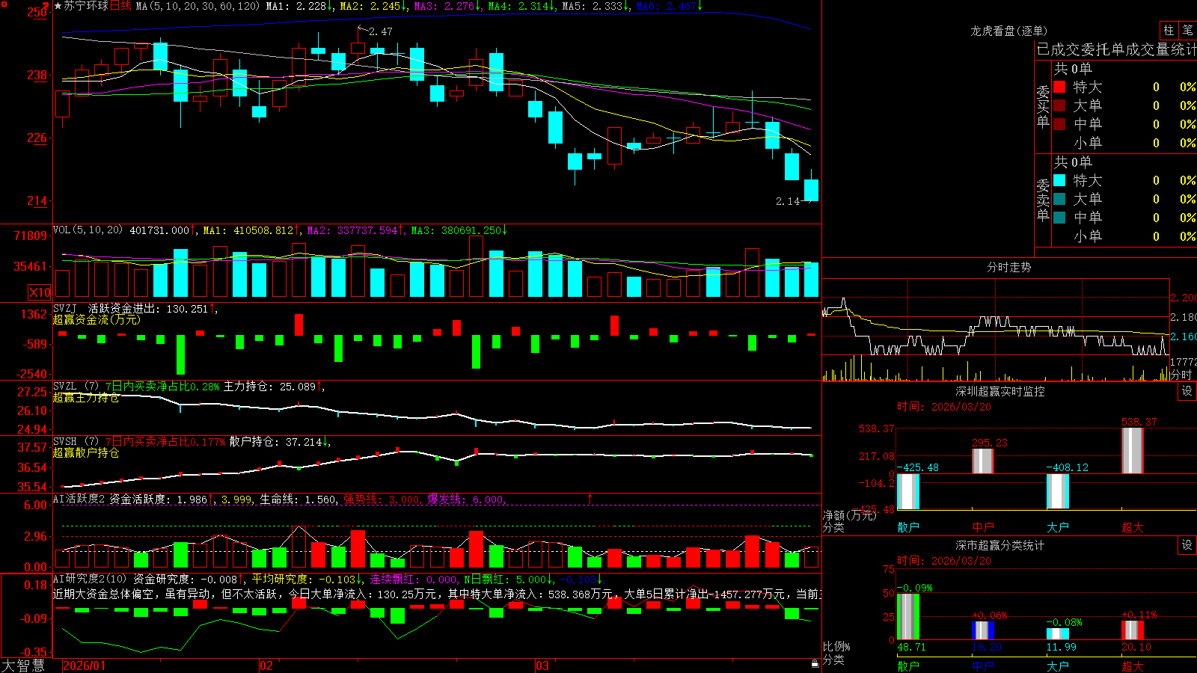Click the 03 month marker on the date axis

[542, 666]
